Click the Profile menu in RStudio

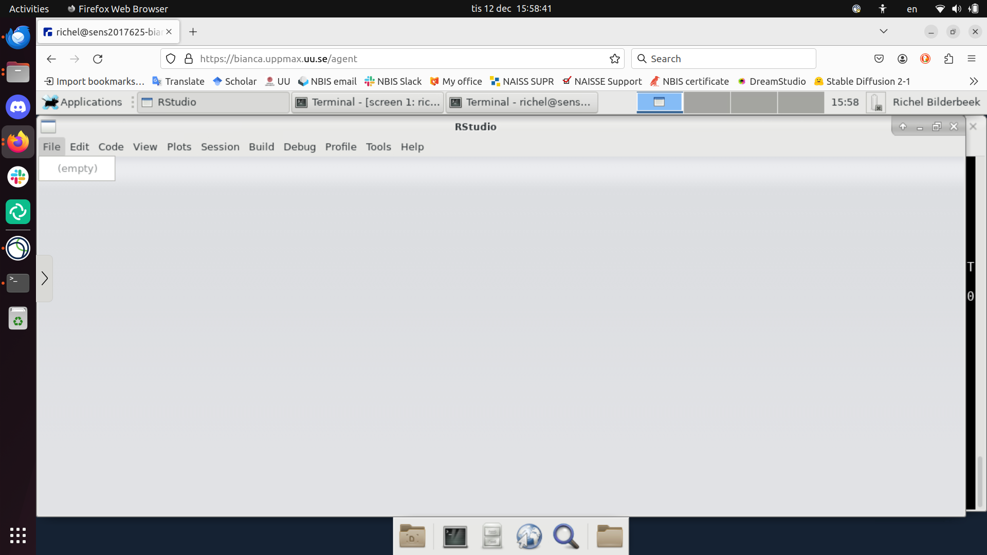pyautogui.click(x=341, y=146)
